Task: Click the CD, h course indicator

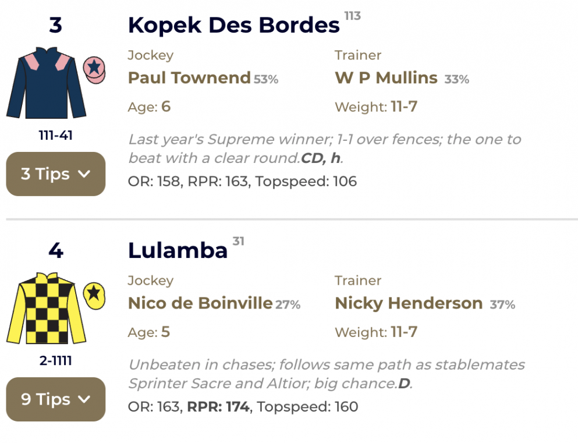Action: pyautogui.click(x=321, y=158)
